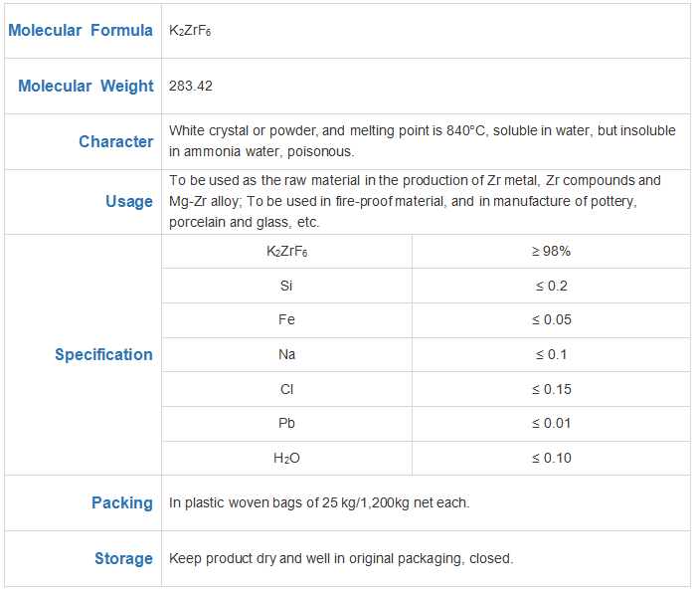Select the Storage row heading

(123, 558)
